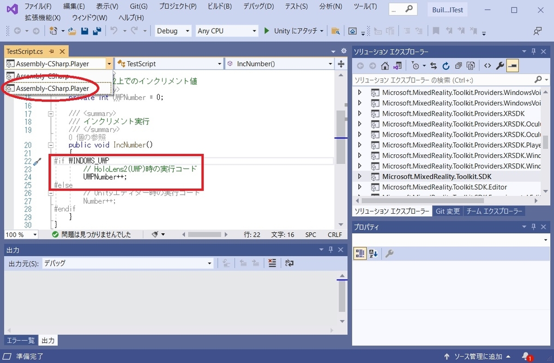Switch to the エラー一覧 tab
Viewport: 554px width, 363px height.
21,340
